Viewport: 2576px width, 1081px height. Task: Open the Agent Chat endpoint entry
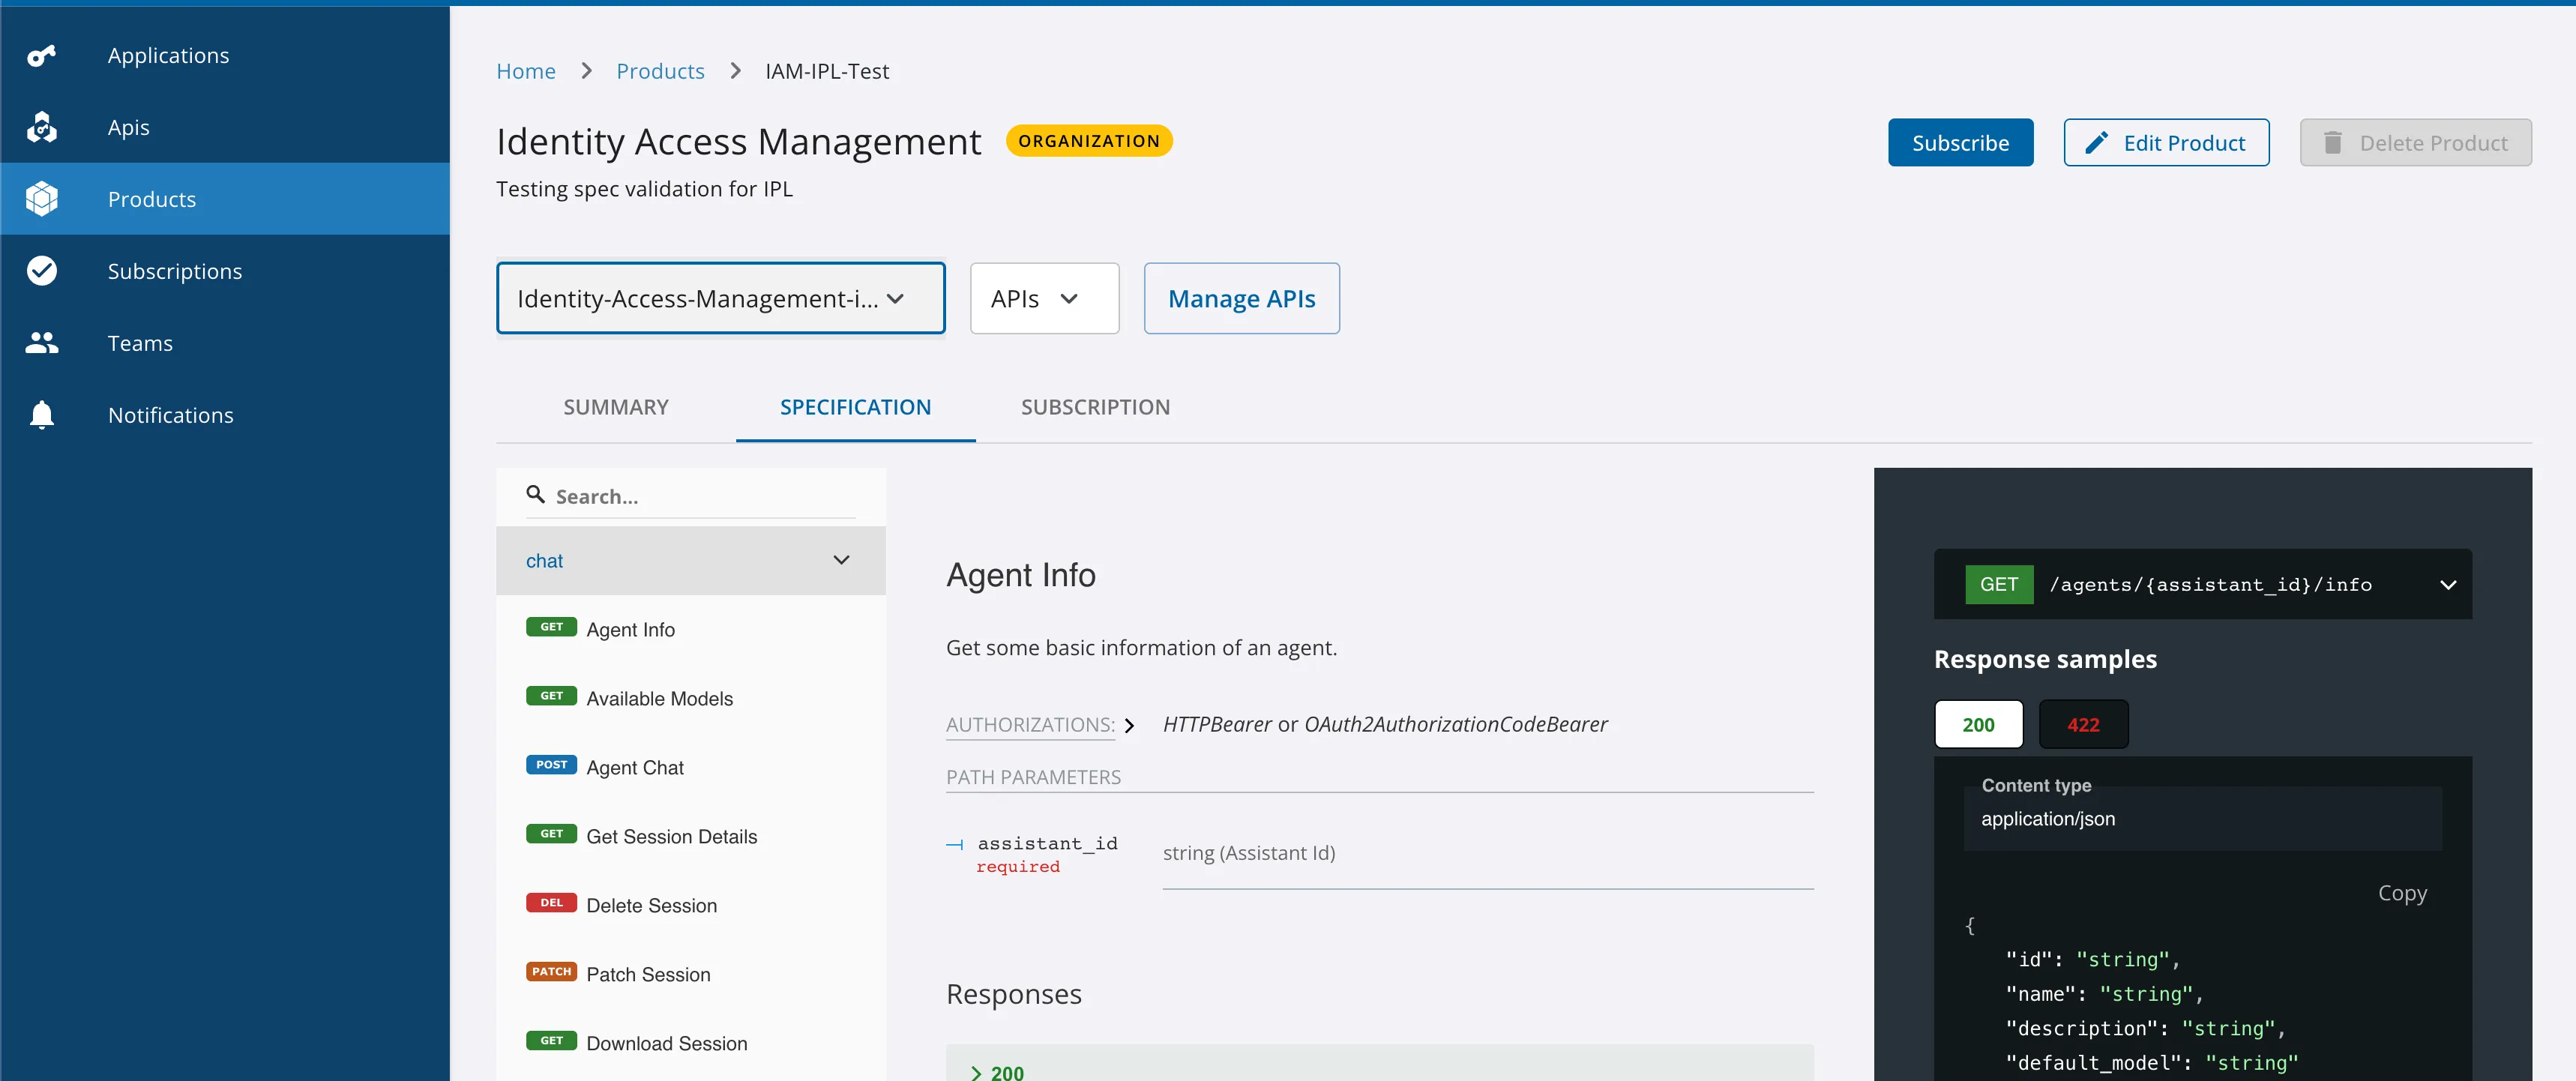690,767
